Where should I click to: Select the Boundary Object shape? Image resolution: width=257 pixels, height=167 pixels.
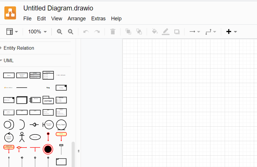coord(48,125)
